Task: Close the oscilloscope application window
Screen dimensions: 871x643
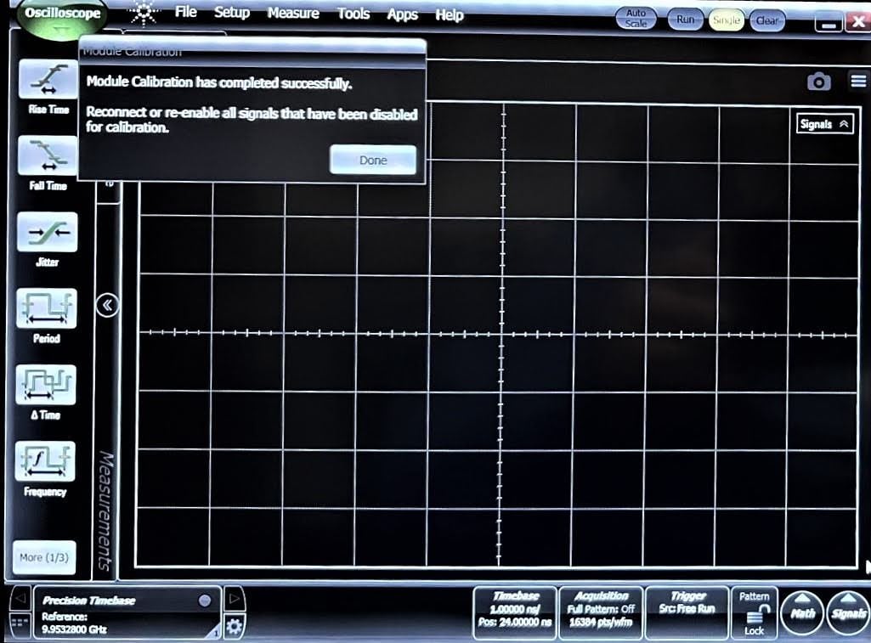Action: (x=858, y=21)
